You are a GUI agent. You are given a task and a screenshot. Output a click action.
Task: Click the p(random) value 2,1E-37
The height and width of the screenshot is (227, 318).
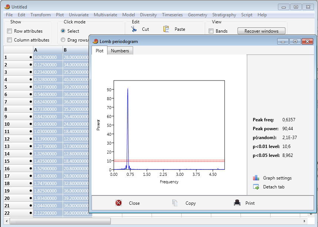pos(289,138)
